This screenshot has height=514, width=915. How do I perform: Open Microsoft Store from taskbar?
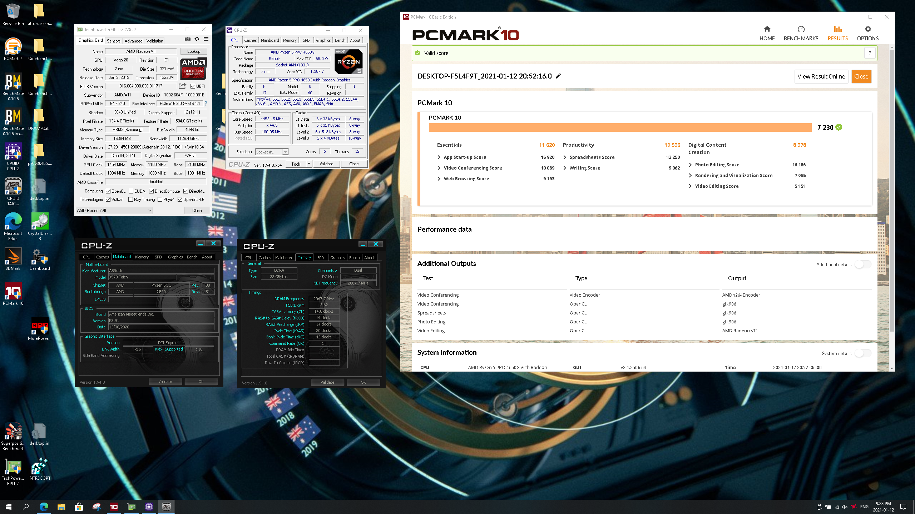point(79,507)
